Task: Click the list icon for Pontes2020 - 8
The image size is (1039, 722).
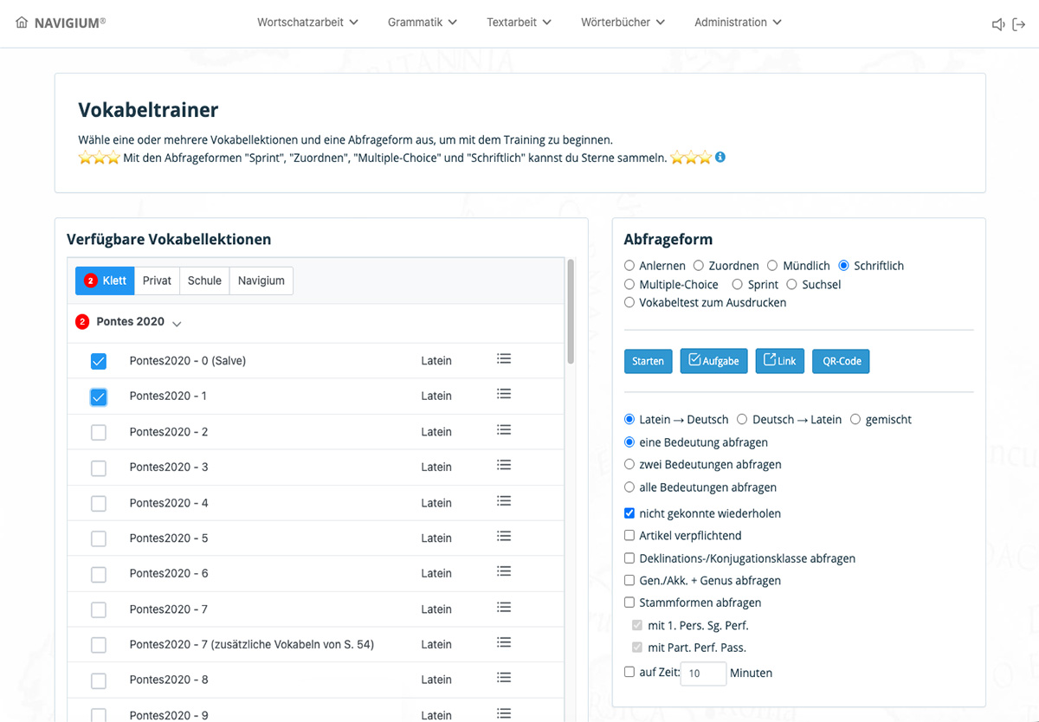Action: (504, 679)
